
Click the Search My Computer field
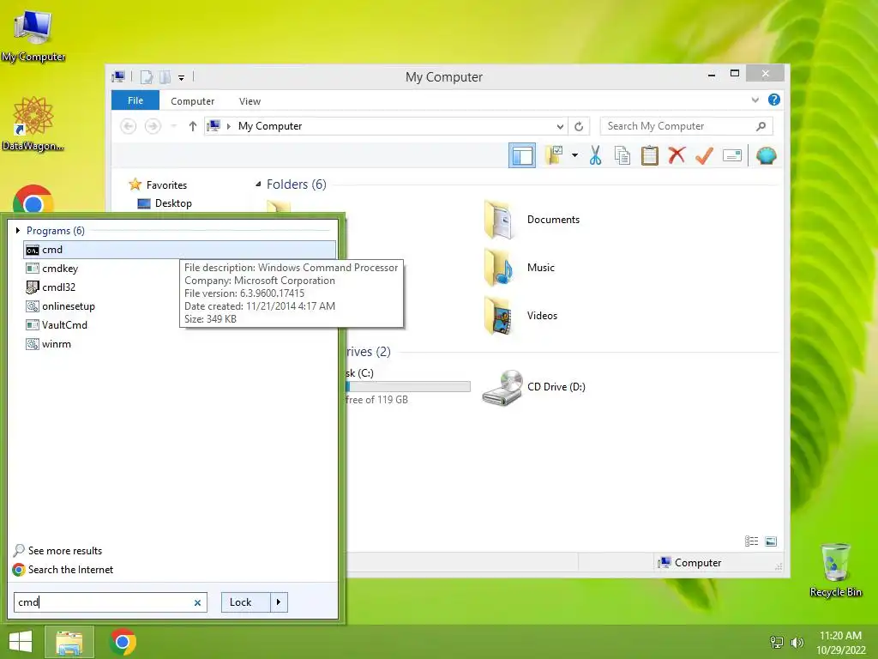(x=687, y=126)
